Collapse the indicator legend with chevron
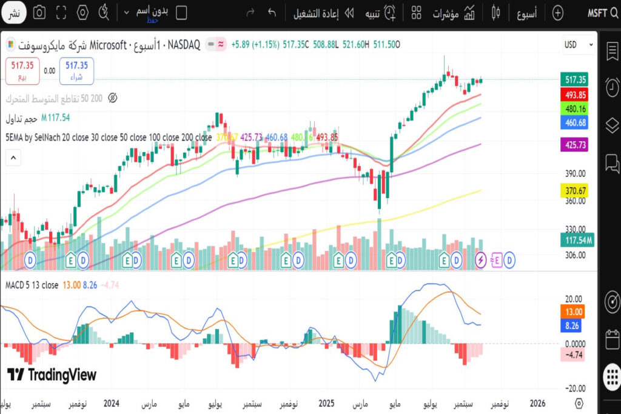The width and height of the screenshot is (621, 414). [13, 158]
